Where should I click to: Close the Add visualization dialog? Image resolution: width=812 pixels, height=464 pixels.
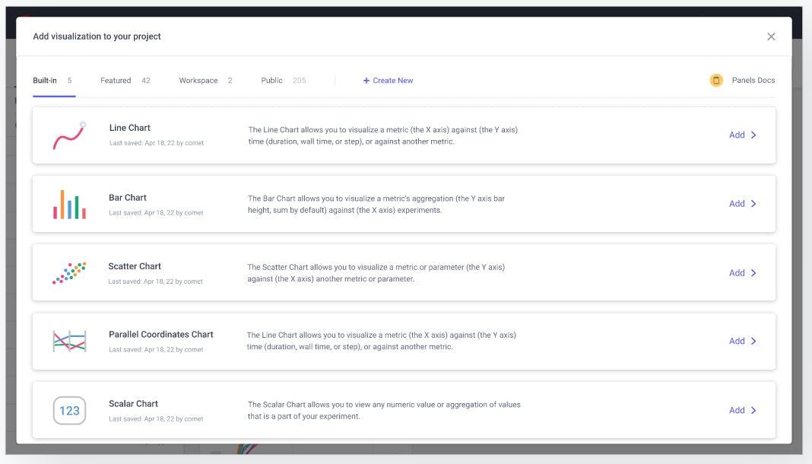pyautogui.click(x=771, y=37)
